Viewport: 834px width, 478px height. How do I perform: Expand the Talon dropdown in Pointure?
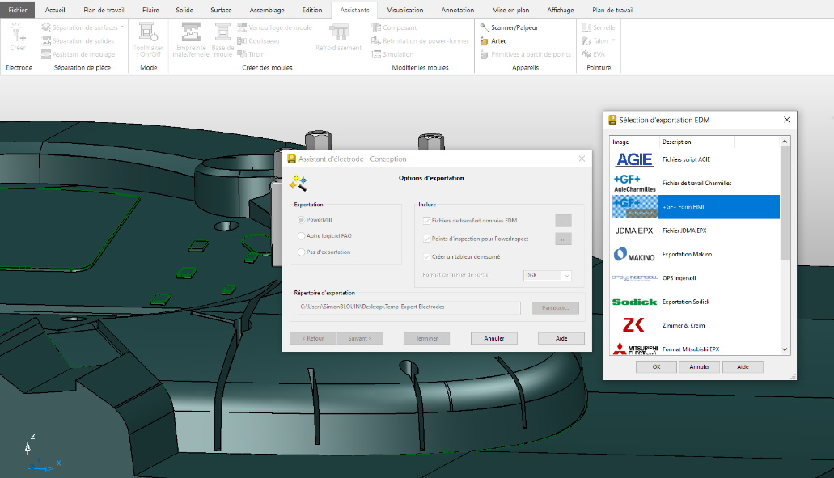tap(614, 40)
